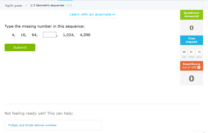Open U.3 Geometric sequences breadcrumb
208x133 pixels.
point(47,5)
